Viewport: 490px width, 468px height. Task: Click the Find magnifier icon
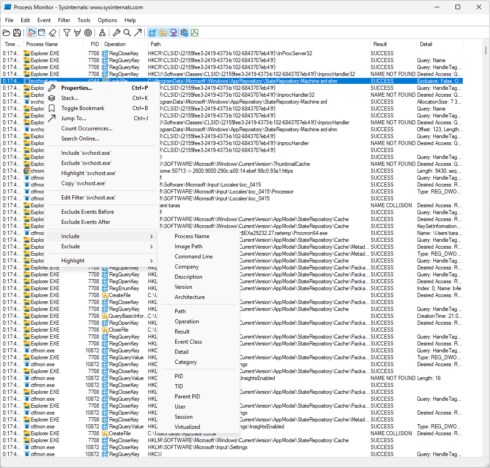tap(127, 33)
